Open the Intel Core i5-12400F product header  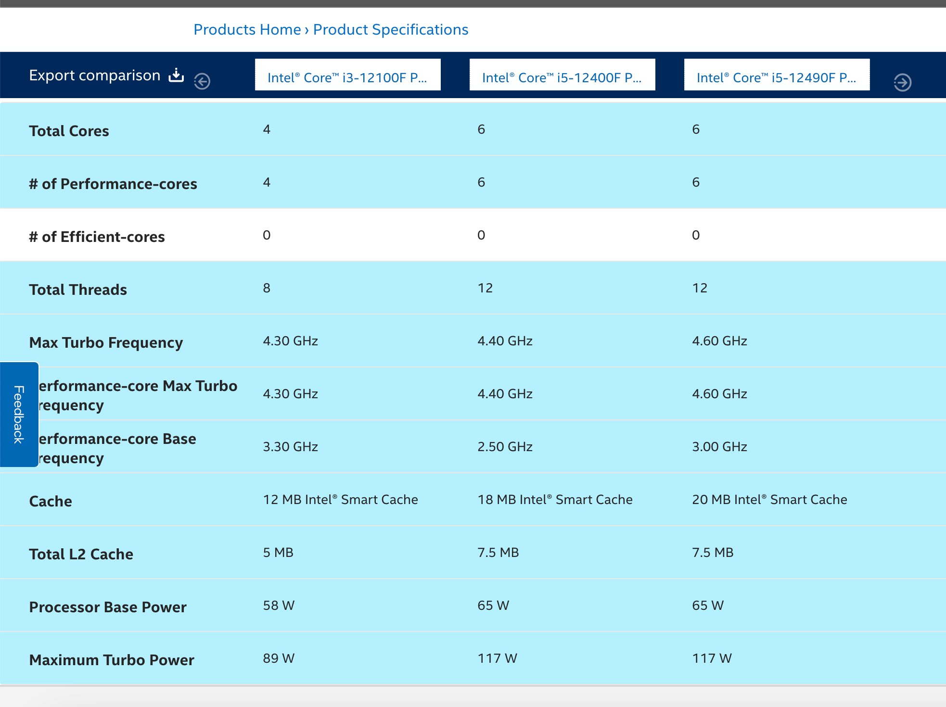[562, 75]
